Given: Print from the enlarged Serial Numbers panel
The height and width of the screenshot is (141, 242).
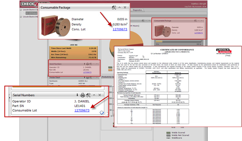Looking at the screenshot, I should [83, 95].
